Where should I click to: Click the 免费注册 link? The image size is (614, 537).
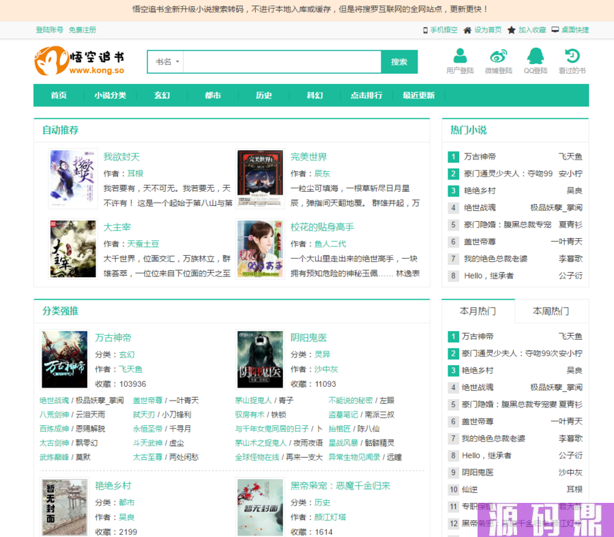(x=83, y=30)
